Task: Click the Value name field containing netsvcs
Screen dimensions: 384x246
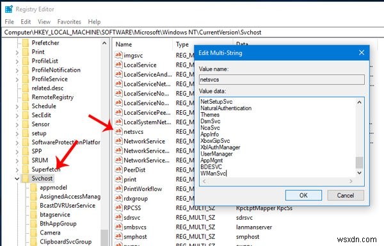Action: (x=282, y=79)
